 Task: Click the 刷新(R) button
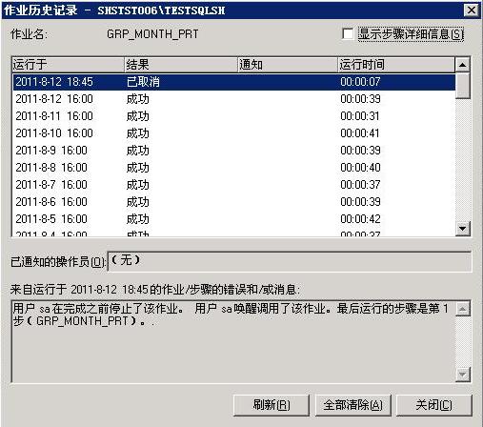[272, 405]
